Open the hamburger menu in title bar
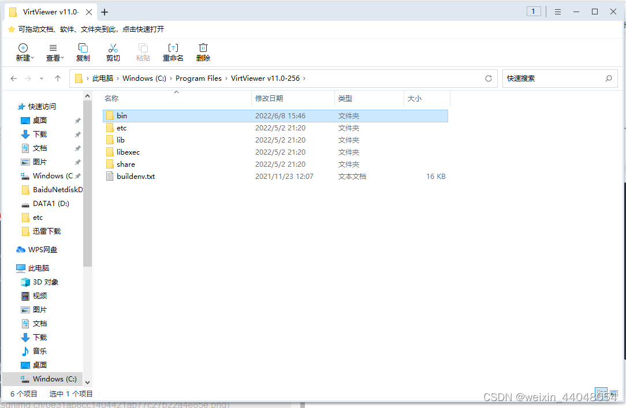 click(558, 12)
